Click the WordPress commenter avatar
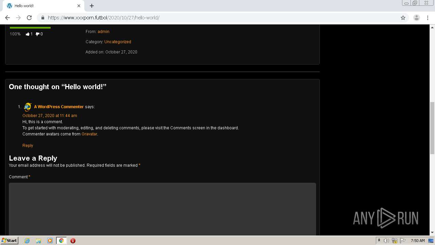This screenshot has height=245, width=435. [28, 107]
